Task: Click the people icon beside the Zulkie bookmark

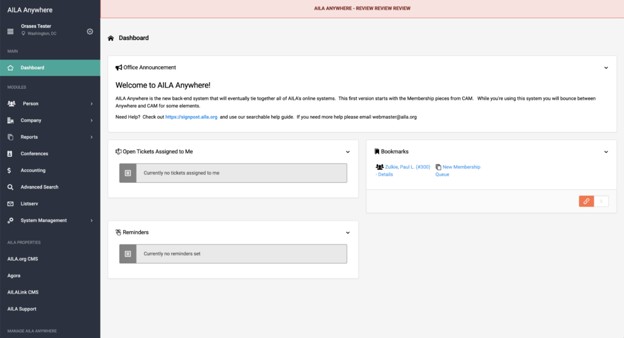Action: (x=380, y=167)
